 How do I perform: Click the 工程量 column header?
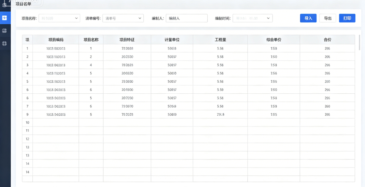[220, 40]
